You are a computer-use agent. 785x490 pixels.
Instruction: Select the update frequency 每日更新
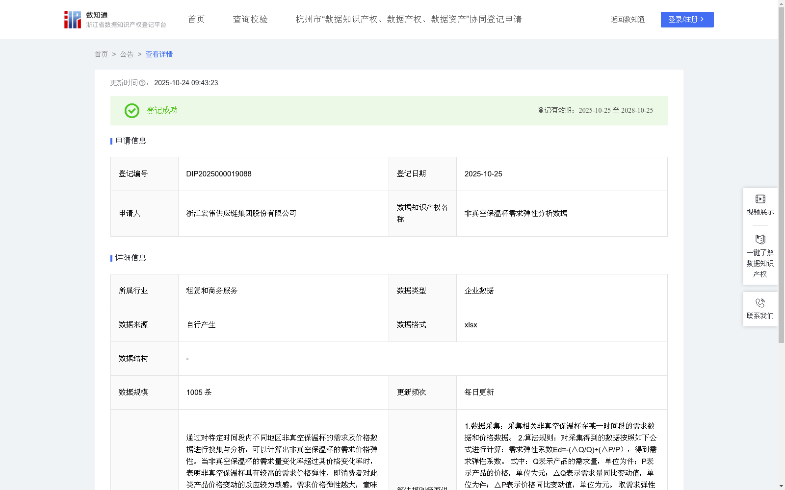(479, 392)
